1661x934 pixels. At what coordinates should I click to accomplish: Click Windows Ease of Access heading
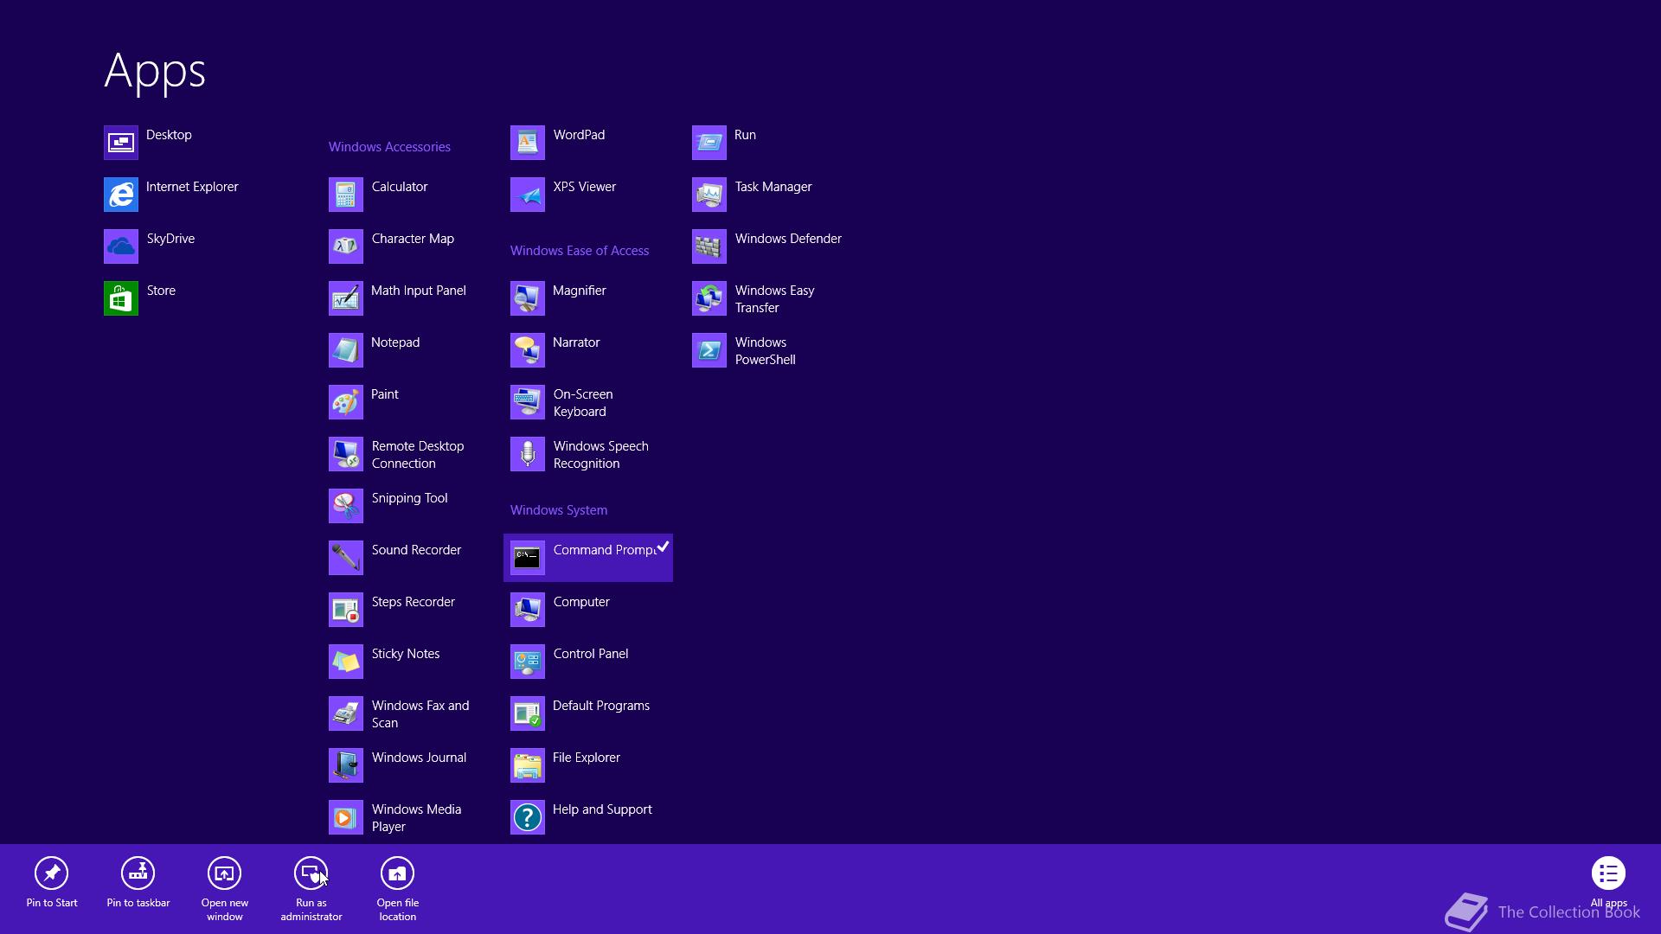point(580,251)
